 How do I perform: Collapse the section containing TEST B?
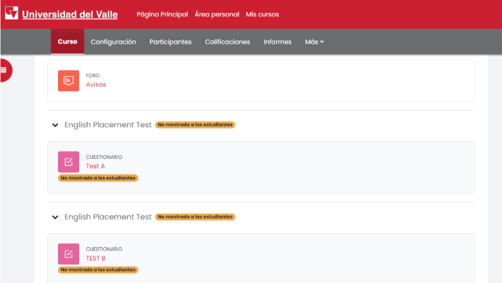55,217
